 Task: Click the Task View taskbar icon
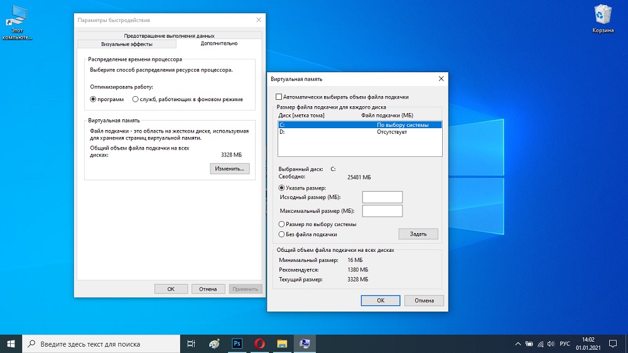(x=192, y=344)
